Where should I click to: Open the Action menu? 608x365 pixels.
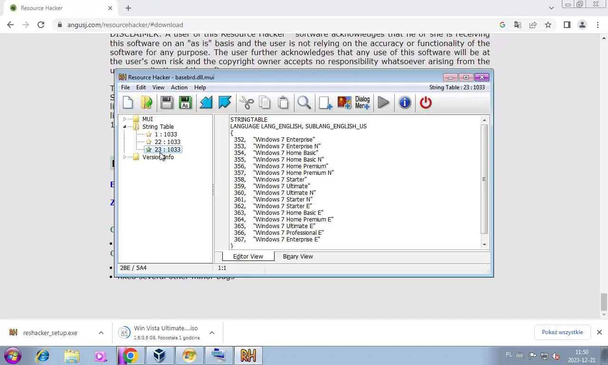coord(179,87)
